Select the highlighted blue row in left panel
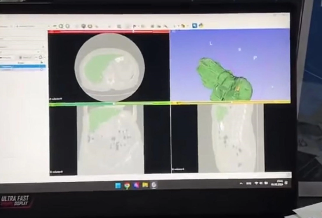Viewport: 322px width, 218px height. click(21, 66)
